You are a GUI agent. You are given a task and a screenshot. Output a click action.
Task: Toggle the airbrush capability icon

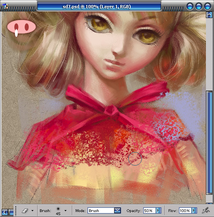tap(206, 210)
